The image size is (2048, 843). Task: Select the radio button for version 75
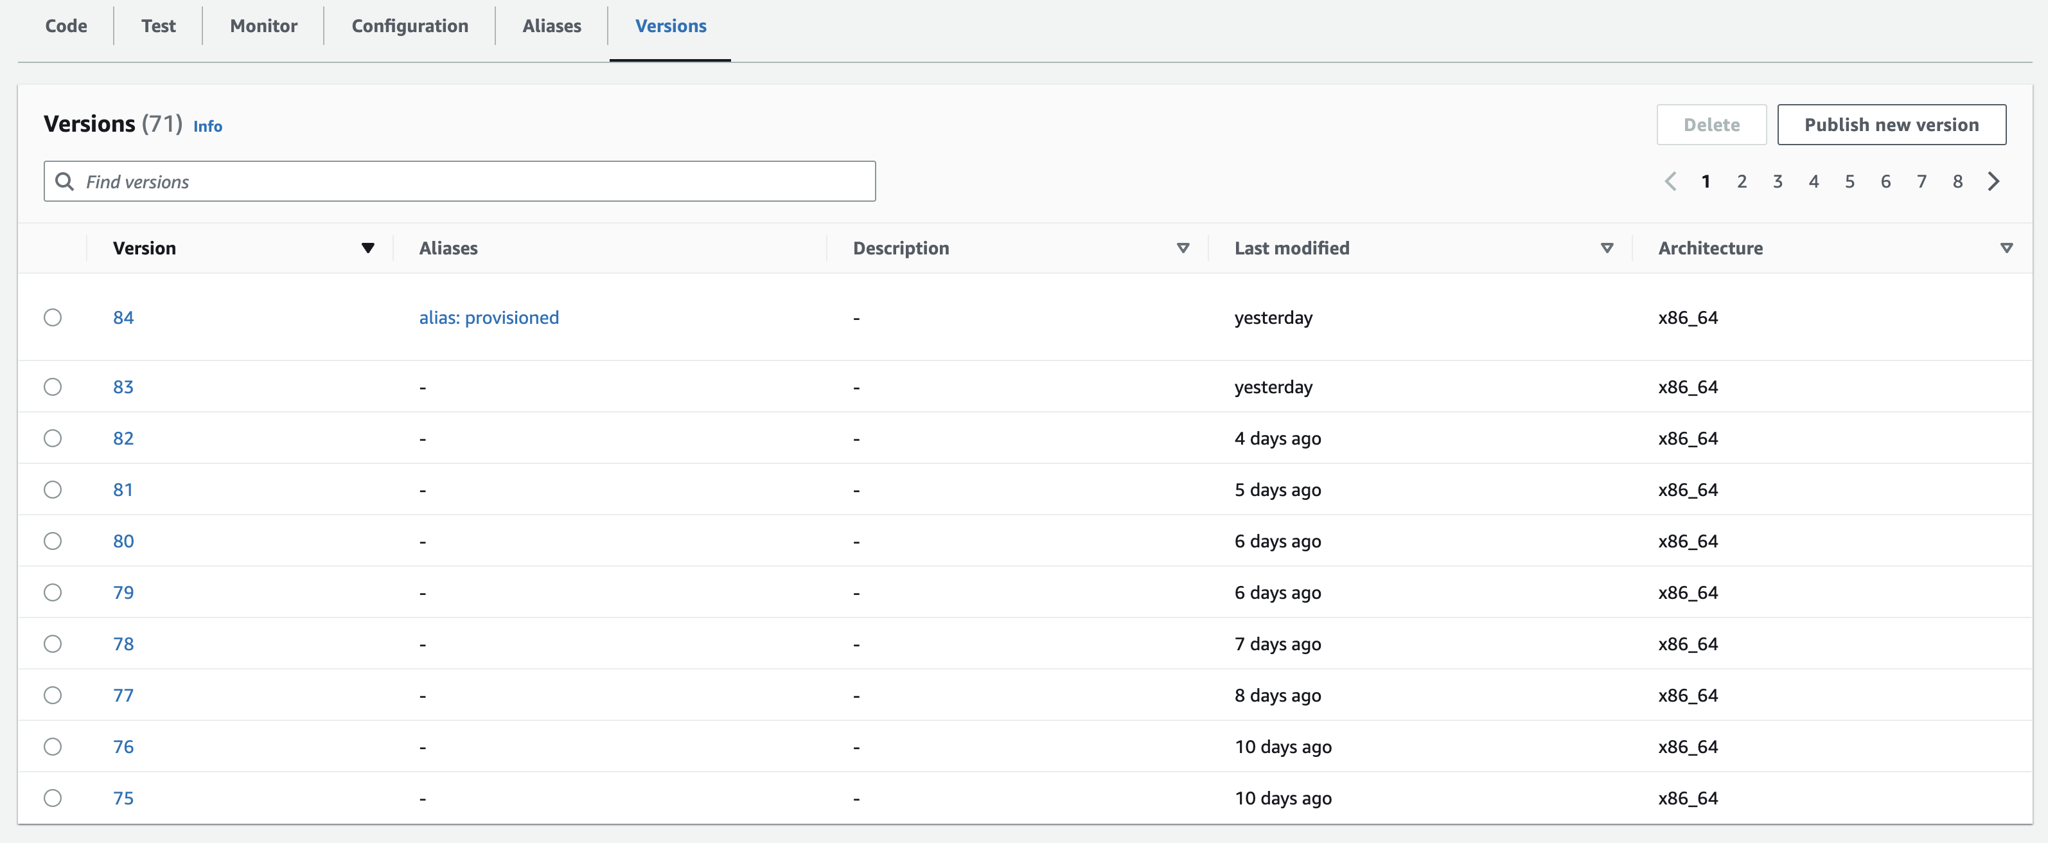coord(53,797)
